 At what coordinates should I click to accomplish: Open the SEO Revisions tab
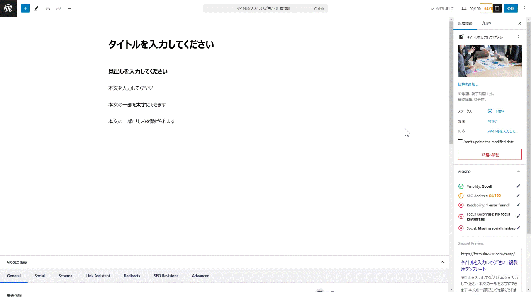pyautogui.click(x=166, y=276)
